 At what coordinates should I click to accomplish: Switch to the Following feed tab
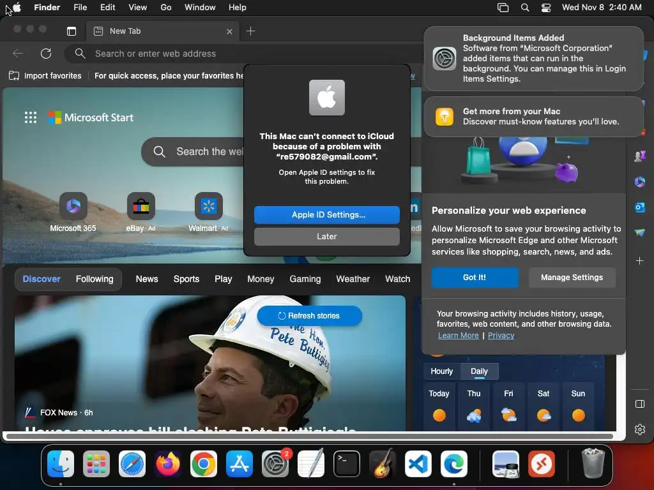(x=95, y=279)
